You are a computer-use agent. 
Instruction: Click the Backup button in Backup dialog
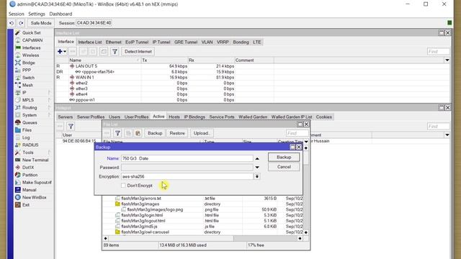click(x=284, y=158)
